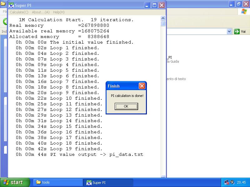Screen dimensions: 250x187
Task: Click the '1M Calculation Start.' line
Action: click(x=76, y=20)
